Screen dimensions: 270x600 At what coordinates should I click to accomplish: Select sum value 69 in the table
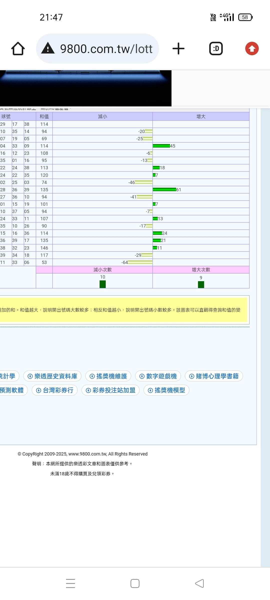pyautogui.click(x=44, y=138)
